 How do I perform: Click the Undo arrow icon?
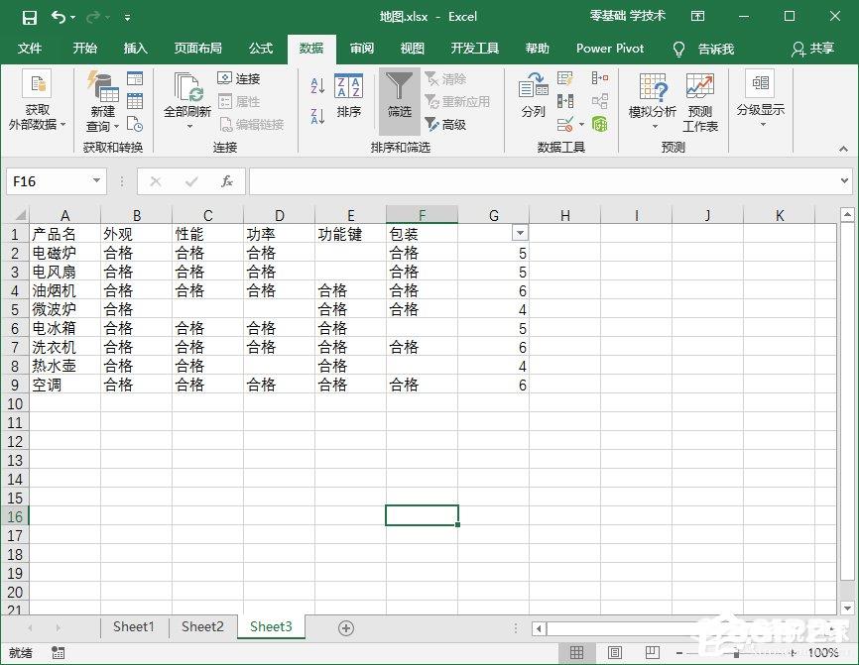[59, 18]
